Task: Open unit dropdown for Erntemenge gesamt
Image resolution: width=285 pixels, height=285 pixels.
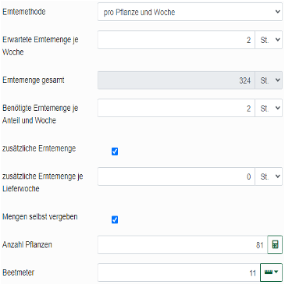Action: tap(269, 80)
